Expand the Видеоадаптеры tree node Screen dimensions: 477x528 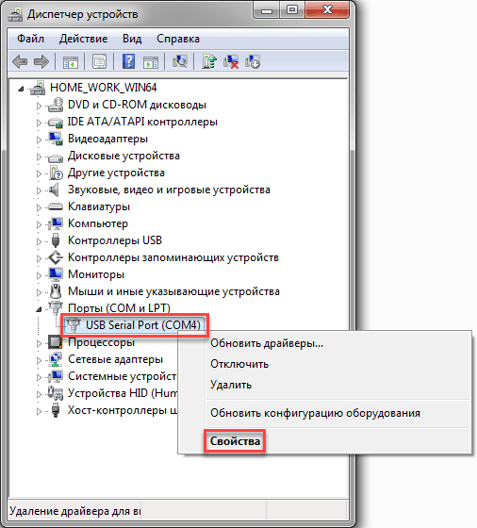[39, 140]
